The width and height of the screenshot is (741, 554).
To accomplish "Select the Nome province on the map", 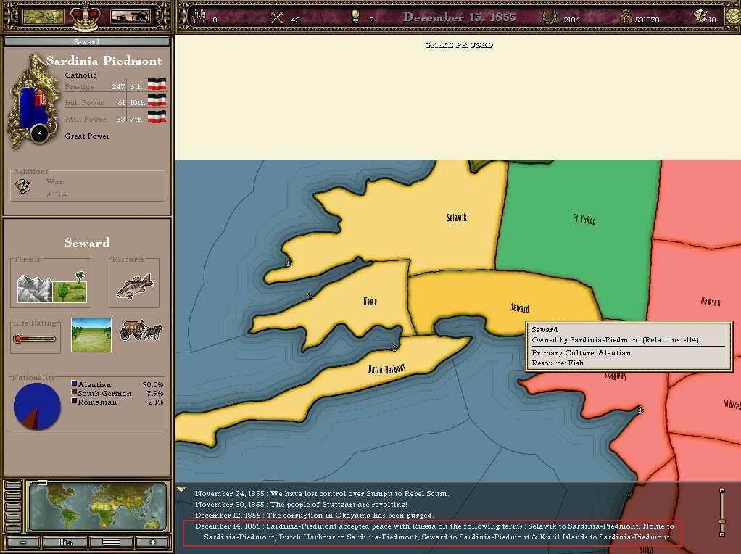I will (x=369, y=301).
